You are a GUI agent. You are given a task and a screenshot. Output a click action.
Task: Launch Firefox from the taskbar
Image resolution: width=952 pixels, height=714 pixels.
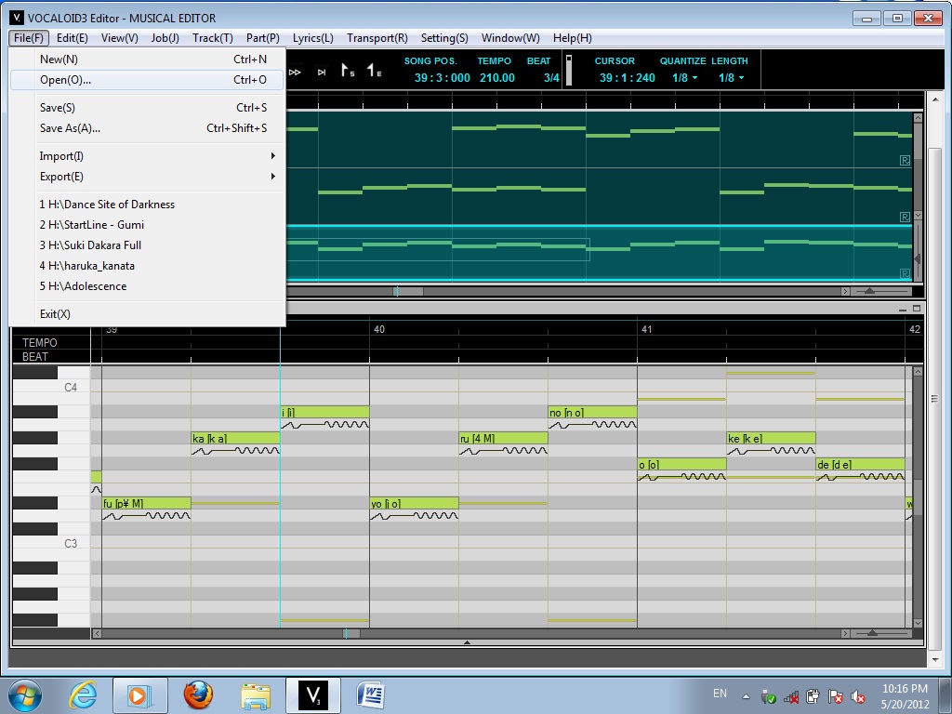tap(199, 694)
